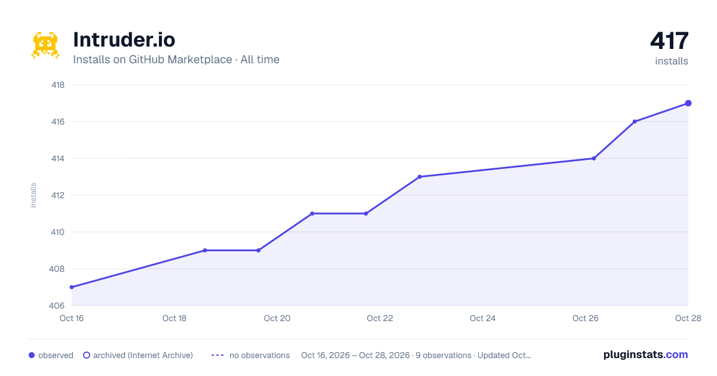This screenshot has height=376, width=717.
Task: Click the 'Oct 26' x-axis label
Action: (x=586, y=318)
